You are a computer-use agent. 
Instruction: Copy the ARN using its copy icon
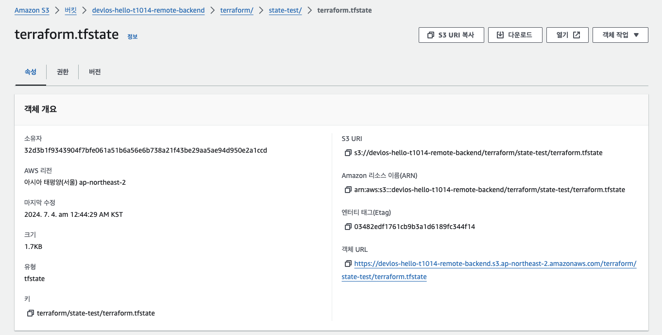point(348,190)
